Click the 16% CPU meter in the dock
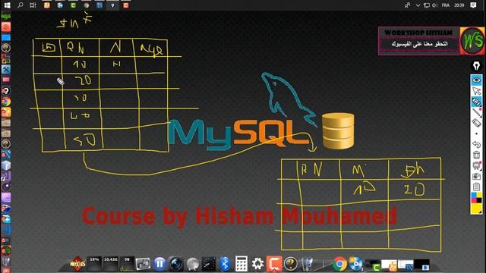The height and width of the screenshot is (273, 486). pos(94,264)
